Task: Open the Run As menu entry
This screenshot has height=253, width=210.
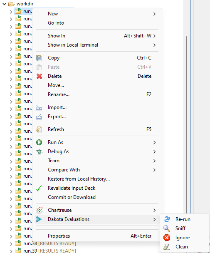Action: [x=97, y=142]
